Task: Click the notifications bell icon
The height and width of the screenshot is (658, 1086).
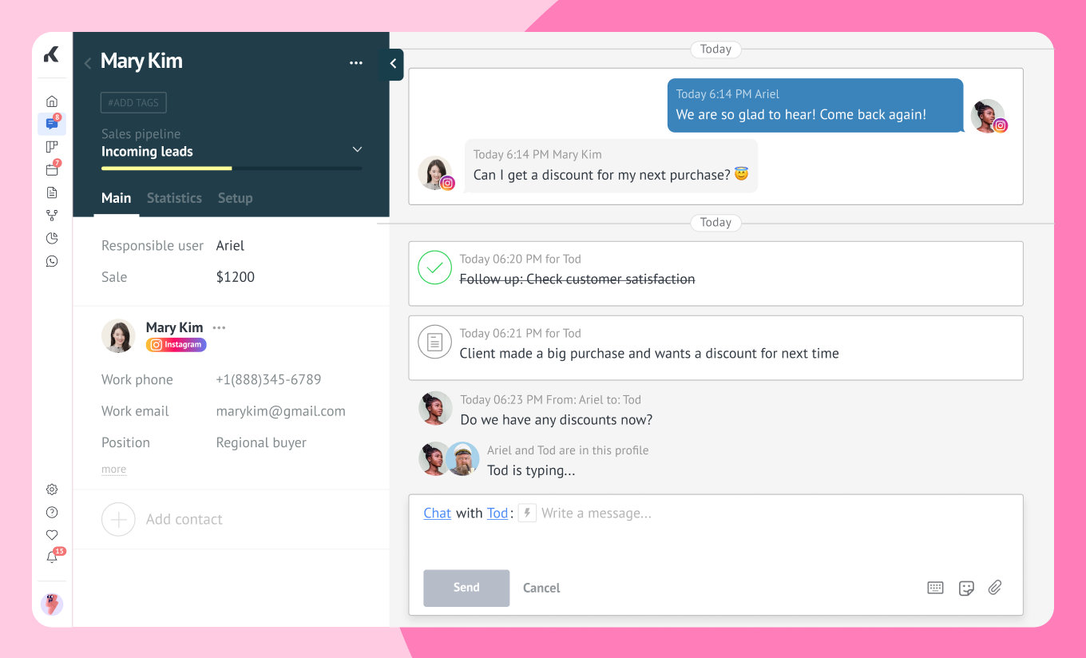Action: coord(52,557)
